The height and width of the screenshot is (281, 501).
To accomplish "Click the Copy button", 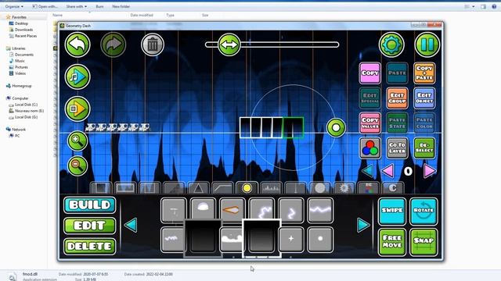I will (370, 73).
